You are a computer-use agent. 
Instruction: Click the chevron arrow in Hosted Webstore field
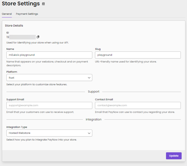[x=89, y=133]
